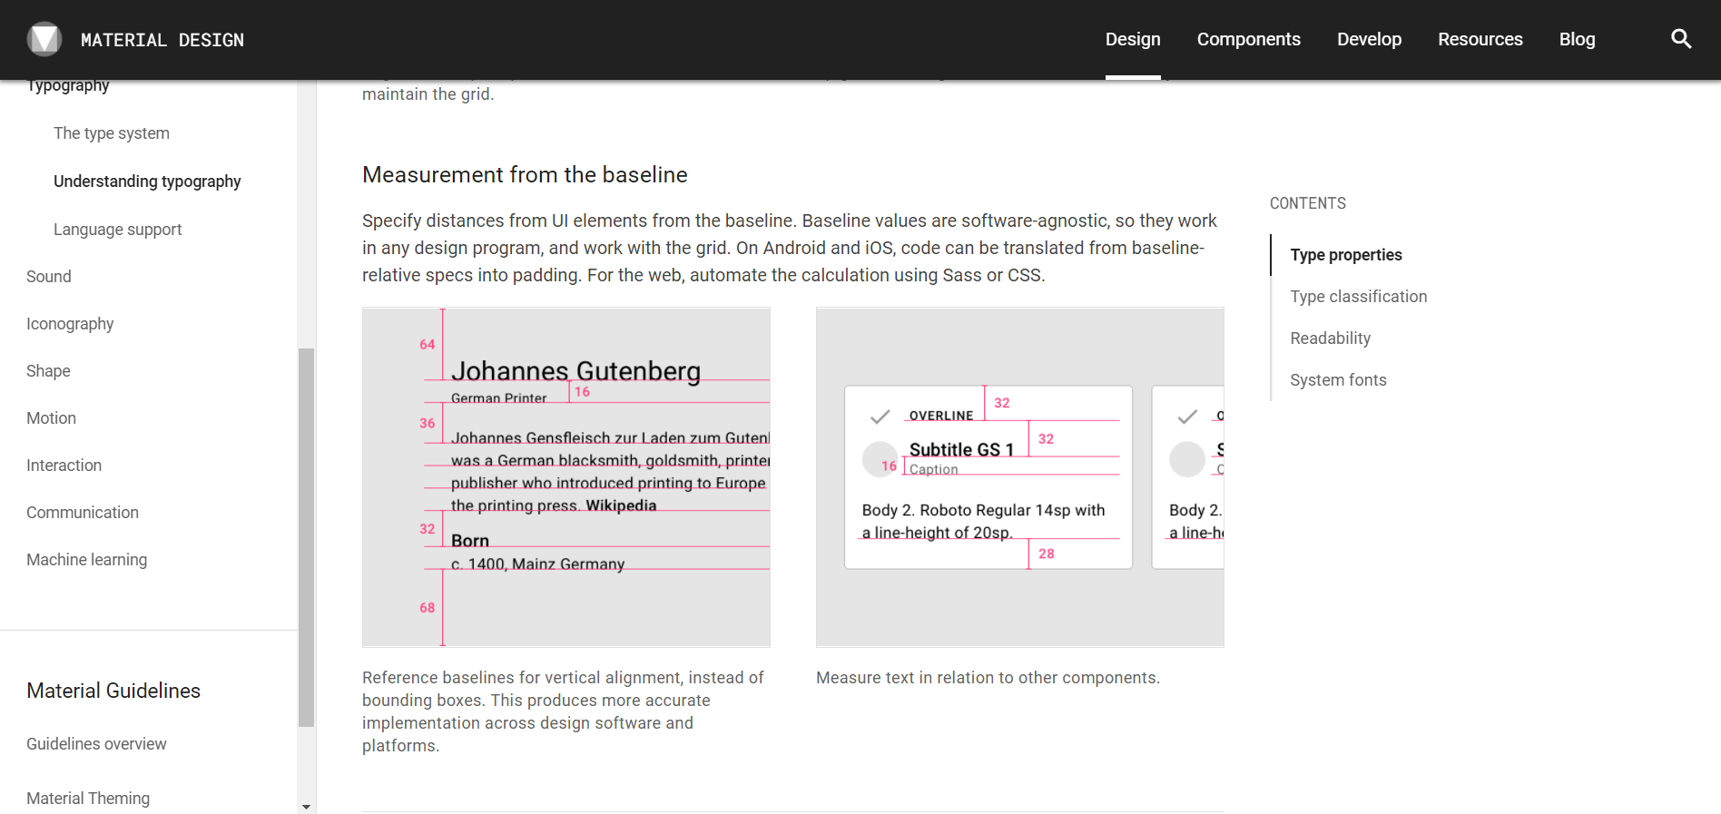The width and height of the screenshot is (1721, 814).
Task: Click the Material Design logo icon
Action: point(44,39)
